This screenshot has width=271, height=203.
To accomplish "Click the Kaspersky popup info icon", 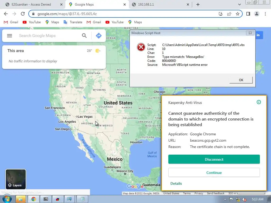I will point(259,102).
